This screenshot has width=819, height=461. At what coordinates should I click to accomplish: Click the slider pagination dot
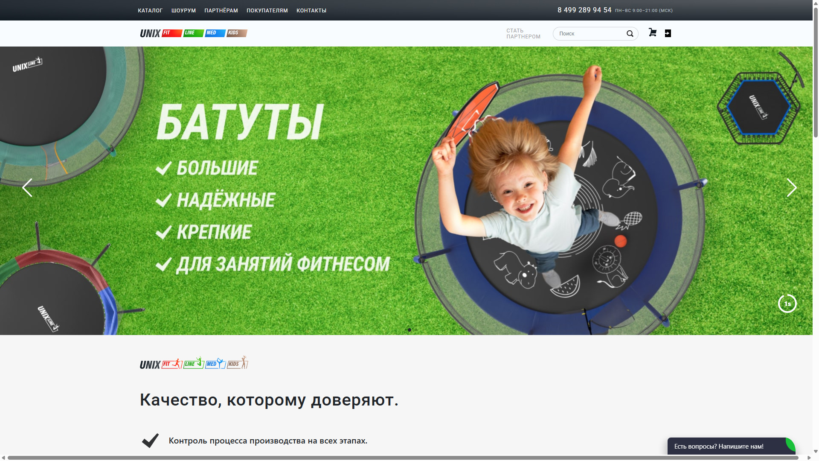[x=409, y=330]
